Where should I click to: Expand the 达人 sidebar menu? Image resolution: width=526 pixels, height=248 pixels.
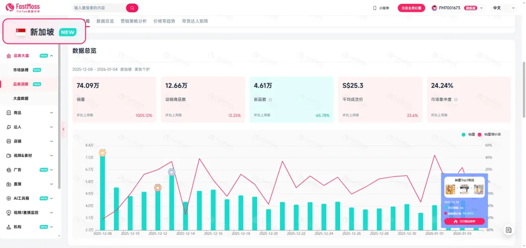[x=29, y=127]
